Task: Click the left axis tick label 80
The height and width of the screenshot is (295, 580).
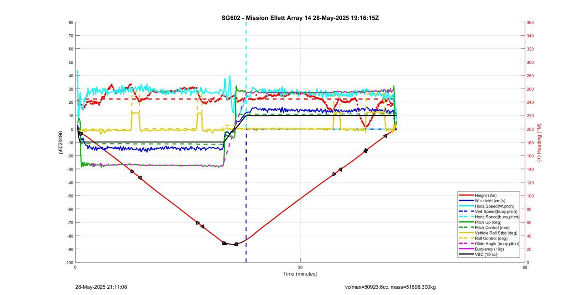Action: coord(71,22)
